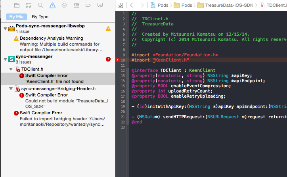Viewport: 287px width, 177px height.
Task: Click enableRetryUploading property on line 17
Action: pyautogui.click(x=179, y=96)
